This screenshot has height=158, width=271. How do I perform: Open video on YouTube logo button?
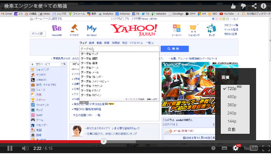(x=250, y=148)
